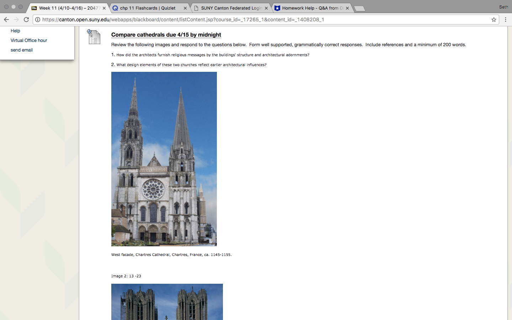Click the send email link
Screen dimensions: 512x320
tap(22, 50)
